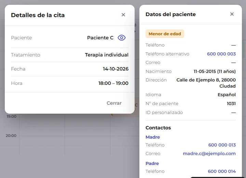Select the time range 18:00 – 19:00
The width and height of the screenshot is (246, 178).
click(x=113, y=83)
